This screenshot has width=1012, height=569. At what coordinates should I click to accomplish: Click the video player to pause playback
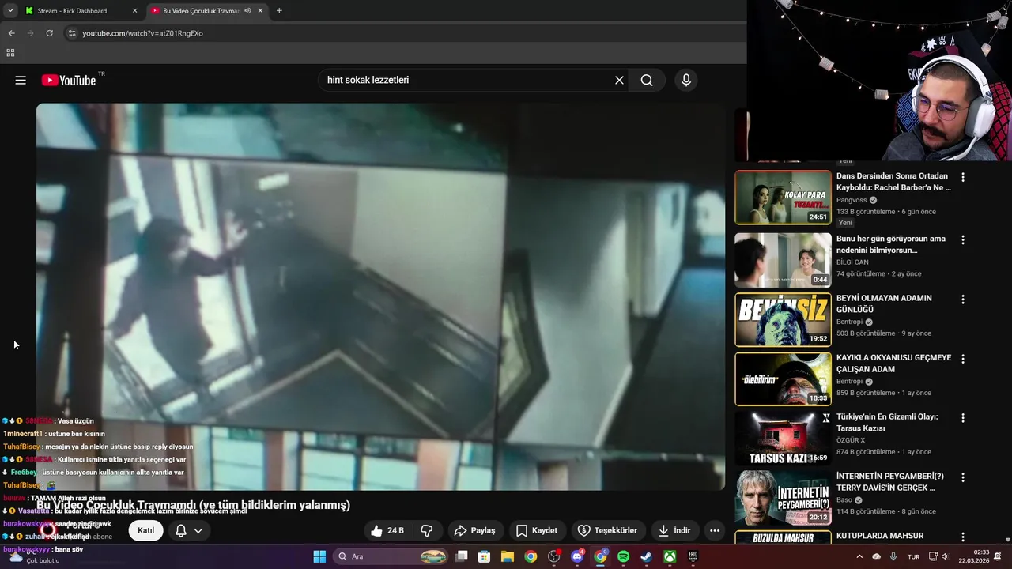click(x=380, y=296)
